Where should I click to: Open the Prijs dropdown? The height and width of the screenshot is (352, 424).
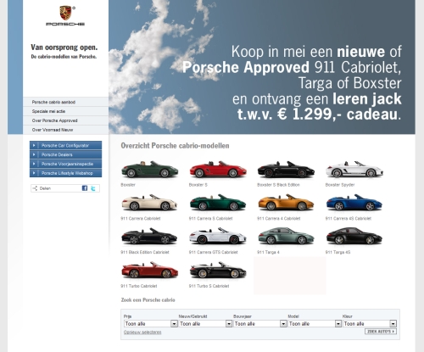151,324
